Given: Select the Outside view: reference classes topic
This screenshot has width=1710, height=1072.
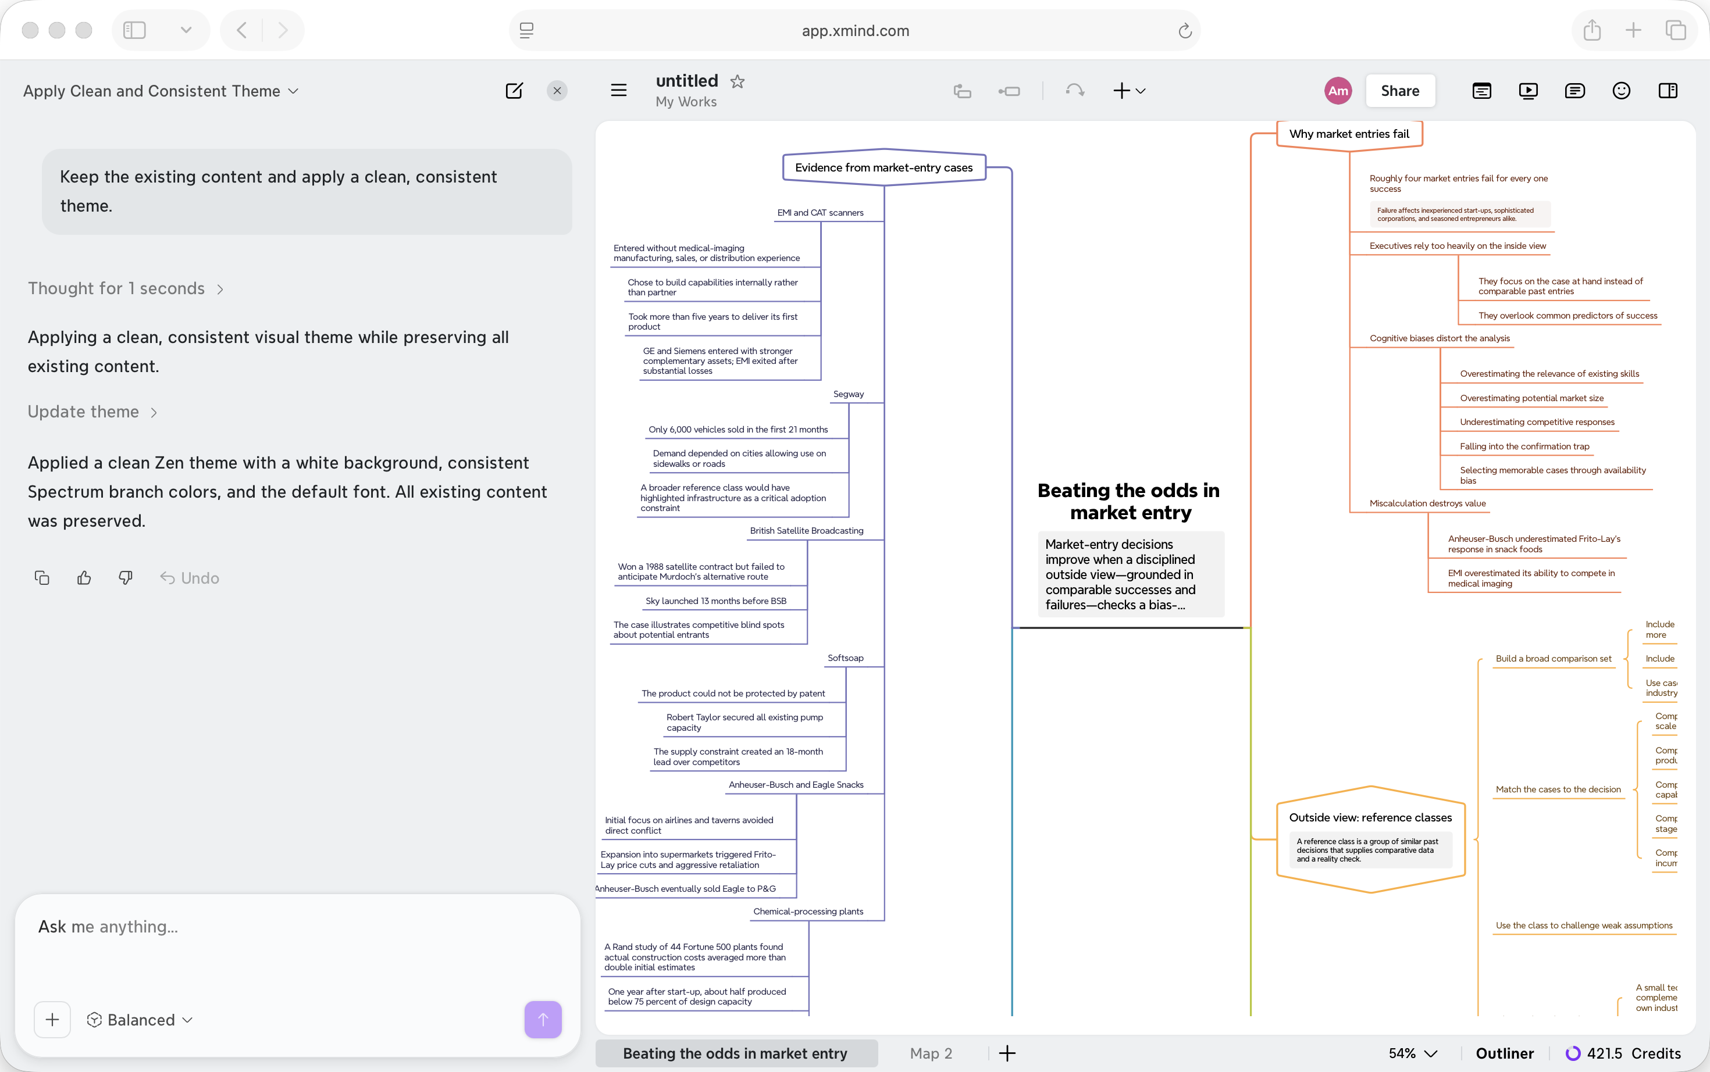Looking at the screenshot, I should (x=1370, y=839).
